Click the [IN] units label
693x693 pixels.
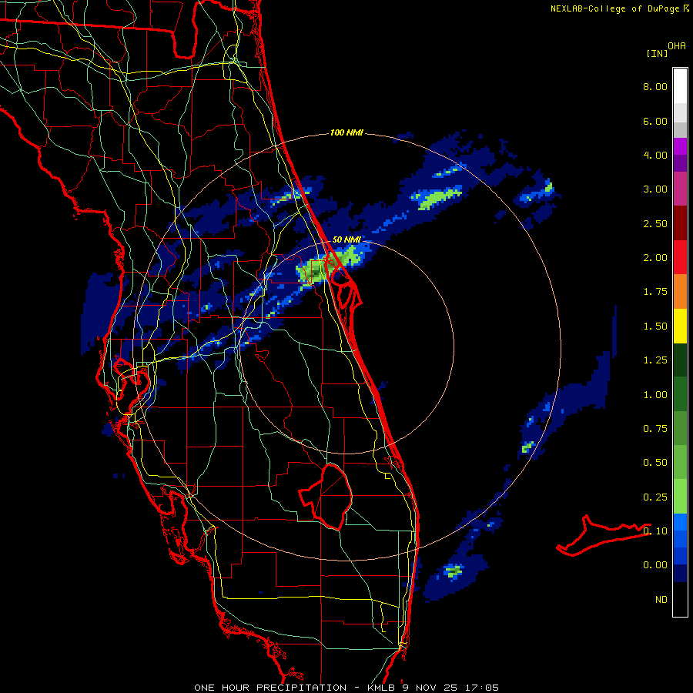(x=657, y=53)
